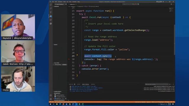189x106 pixels.
Task: Click the lightbulb on line 29
Action: [77, 55]
